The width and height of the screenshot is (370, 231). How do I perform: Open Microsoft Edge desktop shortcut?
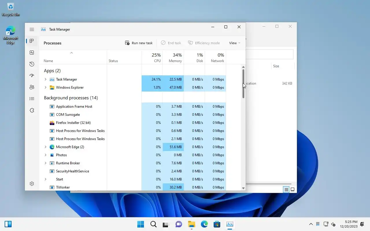(10, 35)
